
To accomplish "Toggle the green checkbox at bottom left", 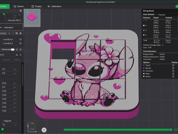I will pyautogui.click(x=2, y=129).
